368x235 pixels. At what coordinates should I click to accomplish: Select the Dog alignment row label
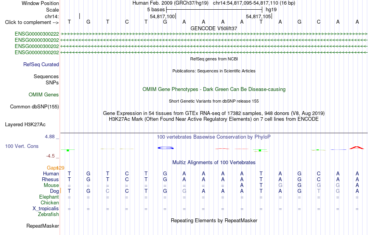55,191
